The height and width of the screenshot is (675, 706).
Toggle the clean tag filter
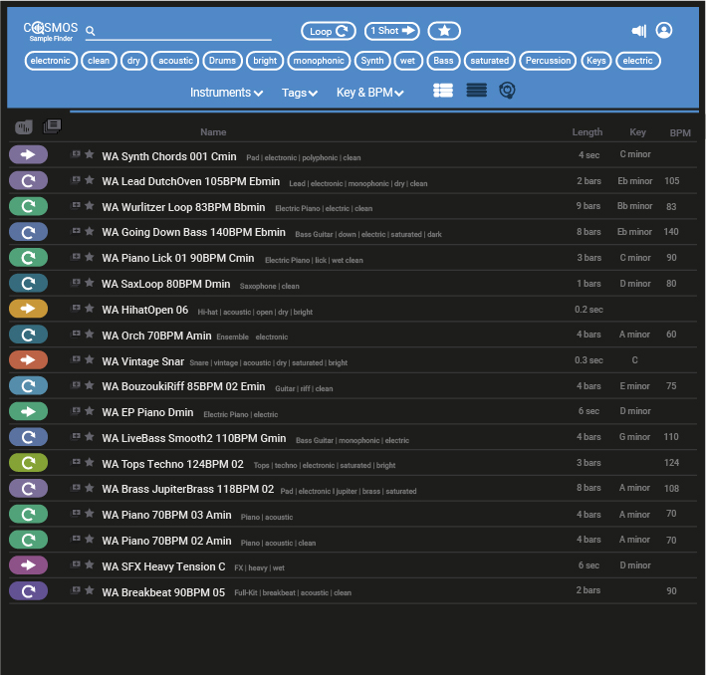pos(99,61)
